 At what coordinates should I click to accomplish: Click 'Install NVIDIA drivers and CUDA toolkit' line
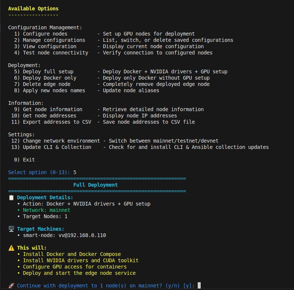click(x=81, y=260)
